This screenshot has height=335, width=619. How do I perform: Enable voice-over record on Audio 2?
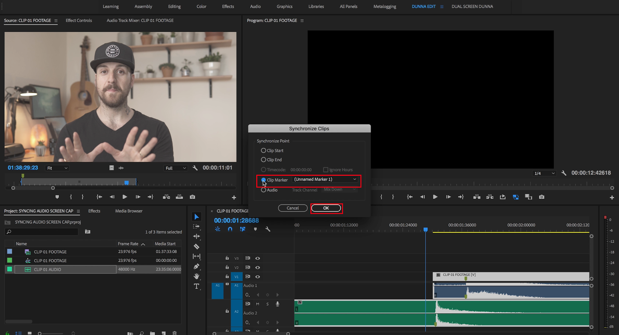278,304
